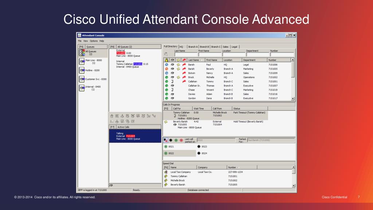
Task: Click notes column header icon
Action: tap(178, 60)
